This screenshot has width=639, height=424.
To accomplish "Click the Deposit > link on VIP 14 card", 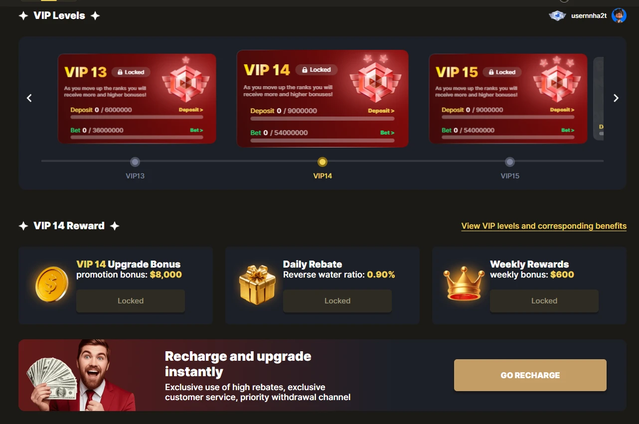I will tap(381, 111).
